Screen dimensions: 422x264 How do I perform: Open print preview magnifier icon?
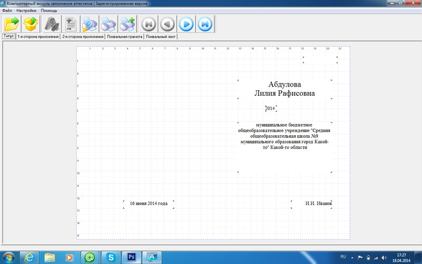pyautogui.click(x=89, y=24)
